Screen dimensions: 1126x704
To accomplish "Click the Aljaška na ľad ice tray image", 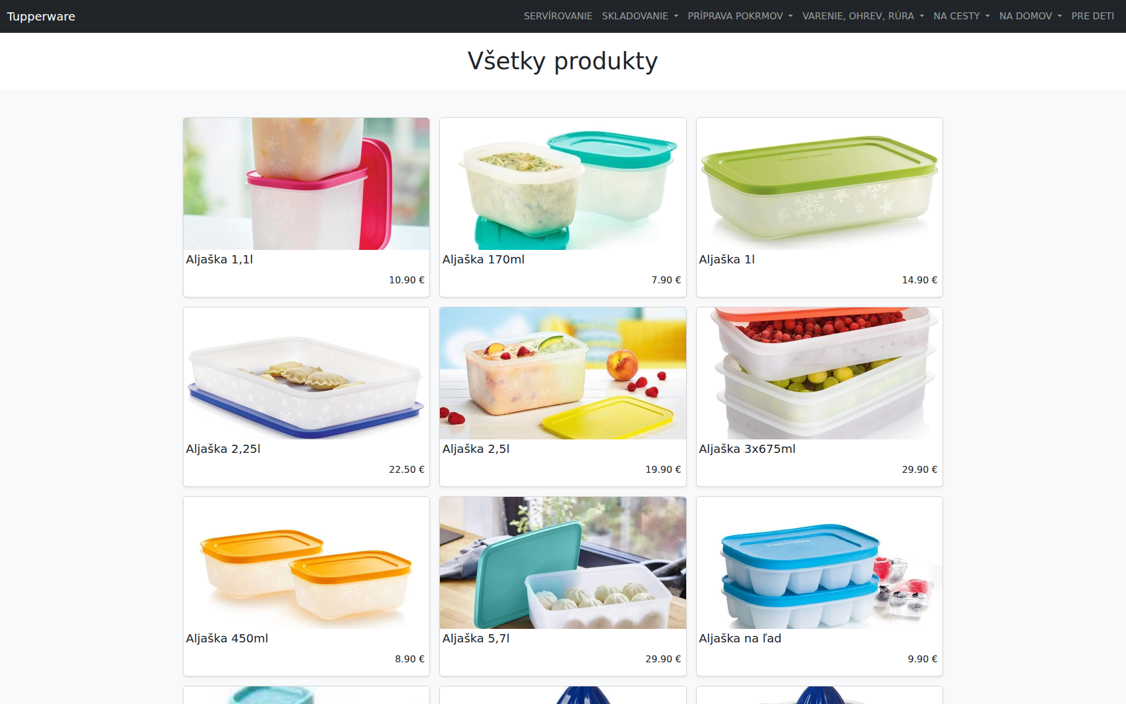I will (819, 563).
